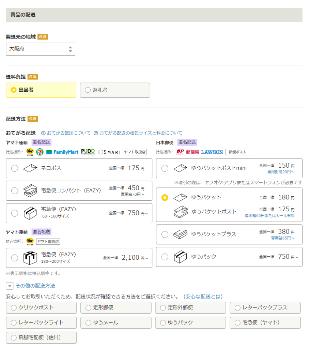The image size is (310, 349).
Task: Click the ゆうパック 750円 box icon
Action: tap(181, 257)
